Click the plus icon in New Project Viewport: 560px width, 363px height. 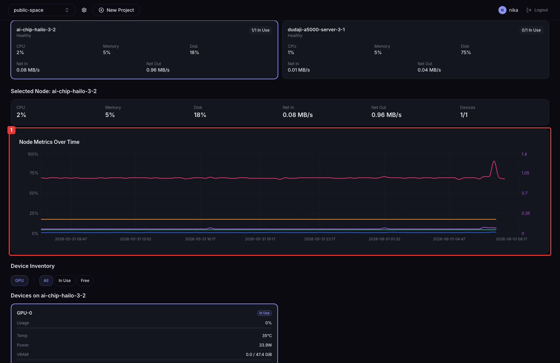click(101, 10)
